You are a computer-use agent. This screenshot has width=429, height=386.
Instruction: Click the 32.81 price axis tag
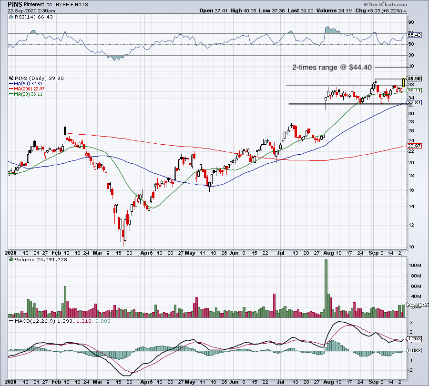414,103
